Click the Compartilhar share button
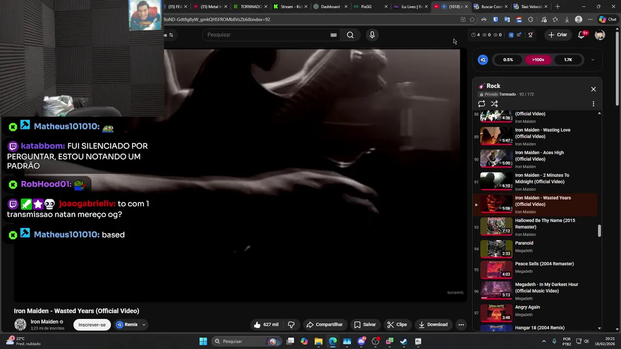This screenshot has width=621, height=349. click(325, 325)
